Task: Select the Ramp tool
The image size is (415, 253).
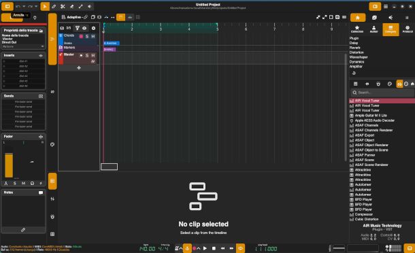Action: click(81, 6)
